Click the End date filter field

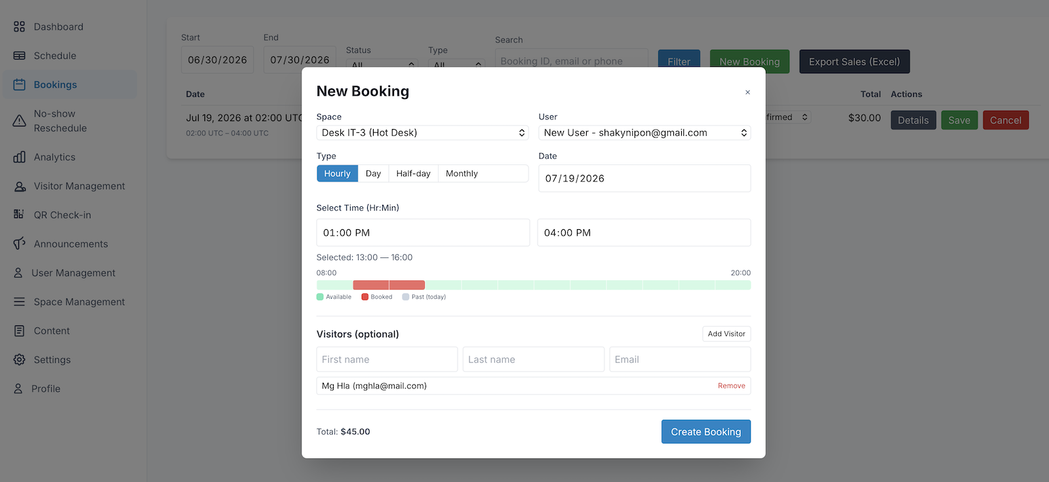(x=300, y=60)
